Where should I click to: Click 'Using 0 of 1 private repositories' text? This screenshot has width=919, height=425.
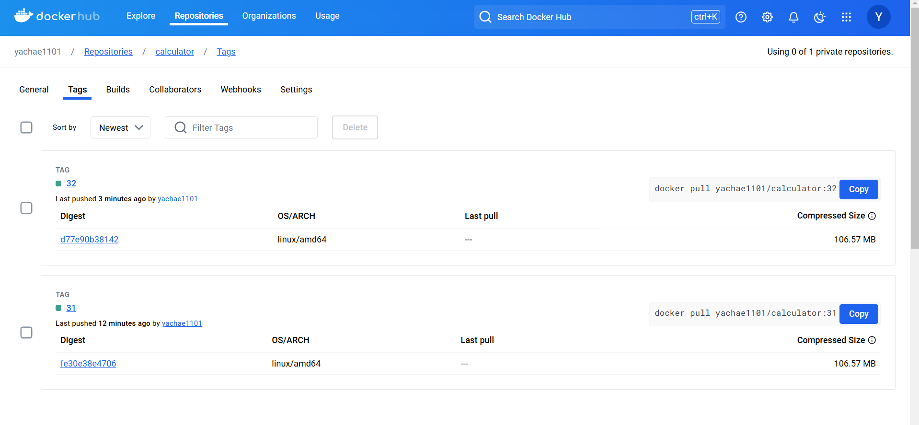830,52
